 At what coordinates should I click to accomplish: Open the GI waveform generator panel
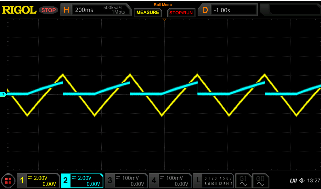pos(243,180)
